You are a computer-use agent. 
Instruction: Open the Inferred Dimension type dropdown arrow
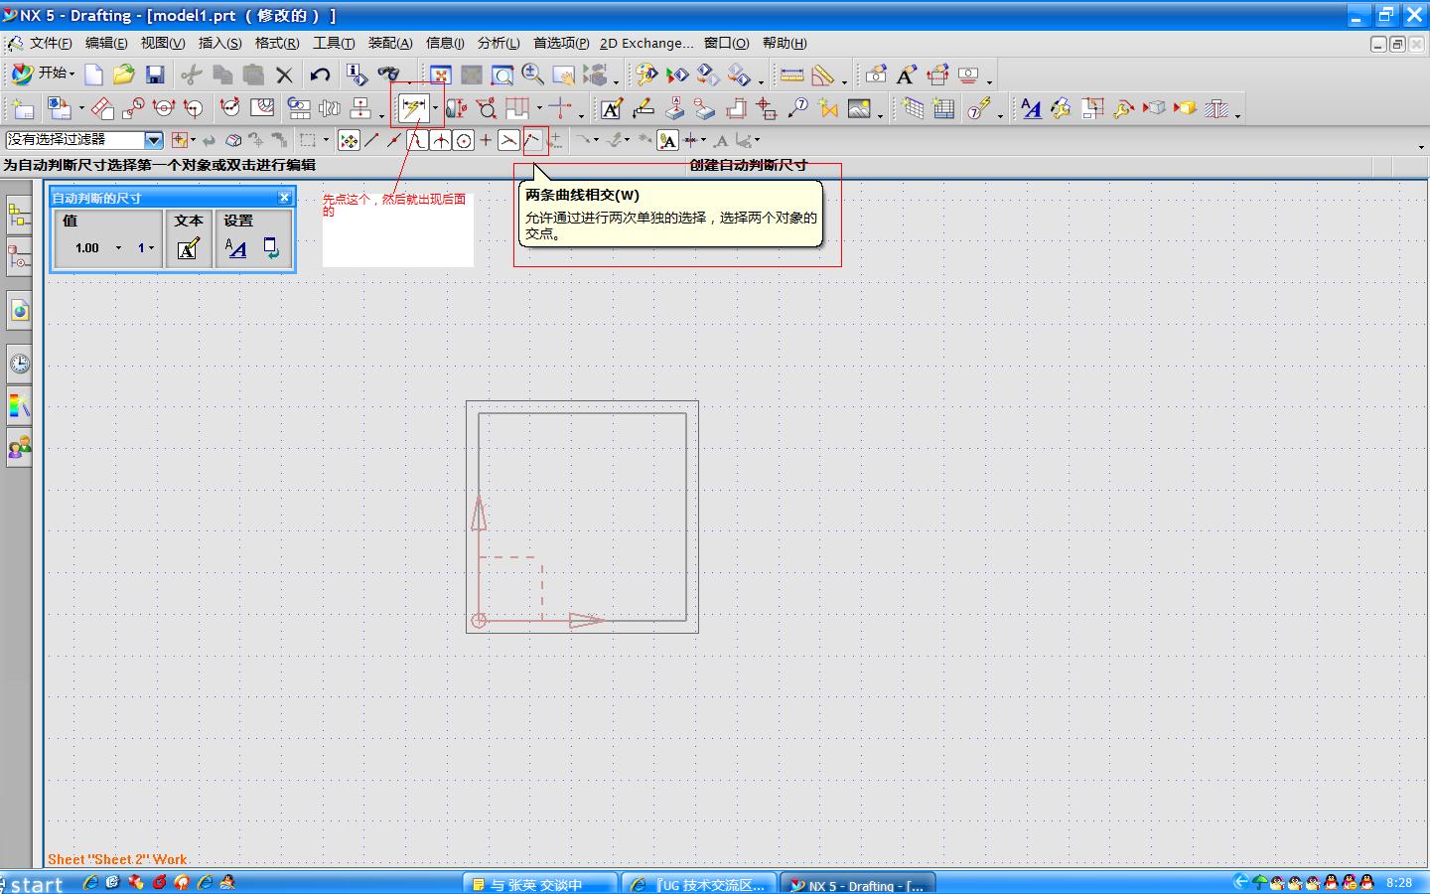coord(435,108)
